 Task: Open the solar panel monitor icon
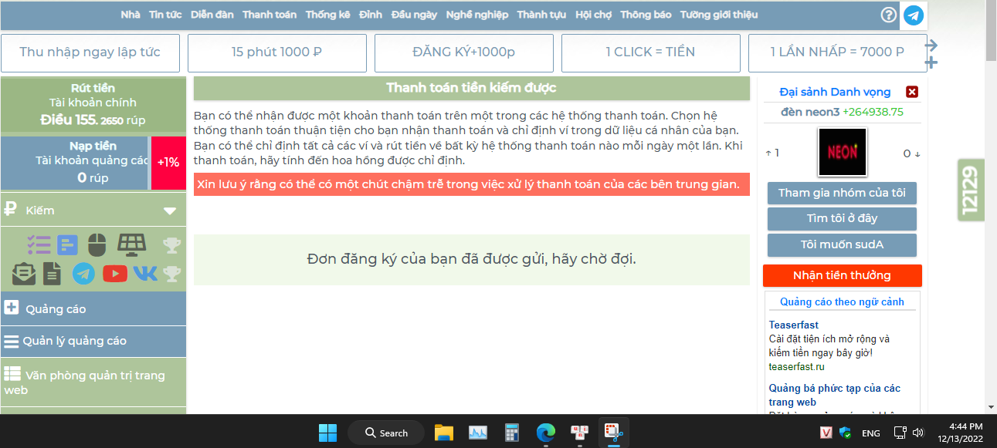point(131,245)
